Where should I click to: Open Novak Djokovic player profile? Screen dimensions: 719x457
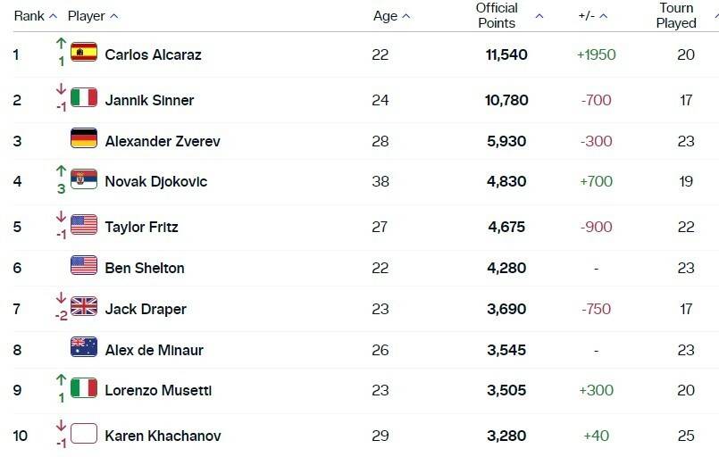(x=155, y=181)
